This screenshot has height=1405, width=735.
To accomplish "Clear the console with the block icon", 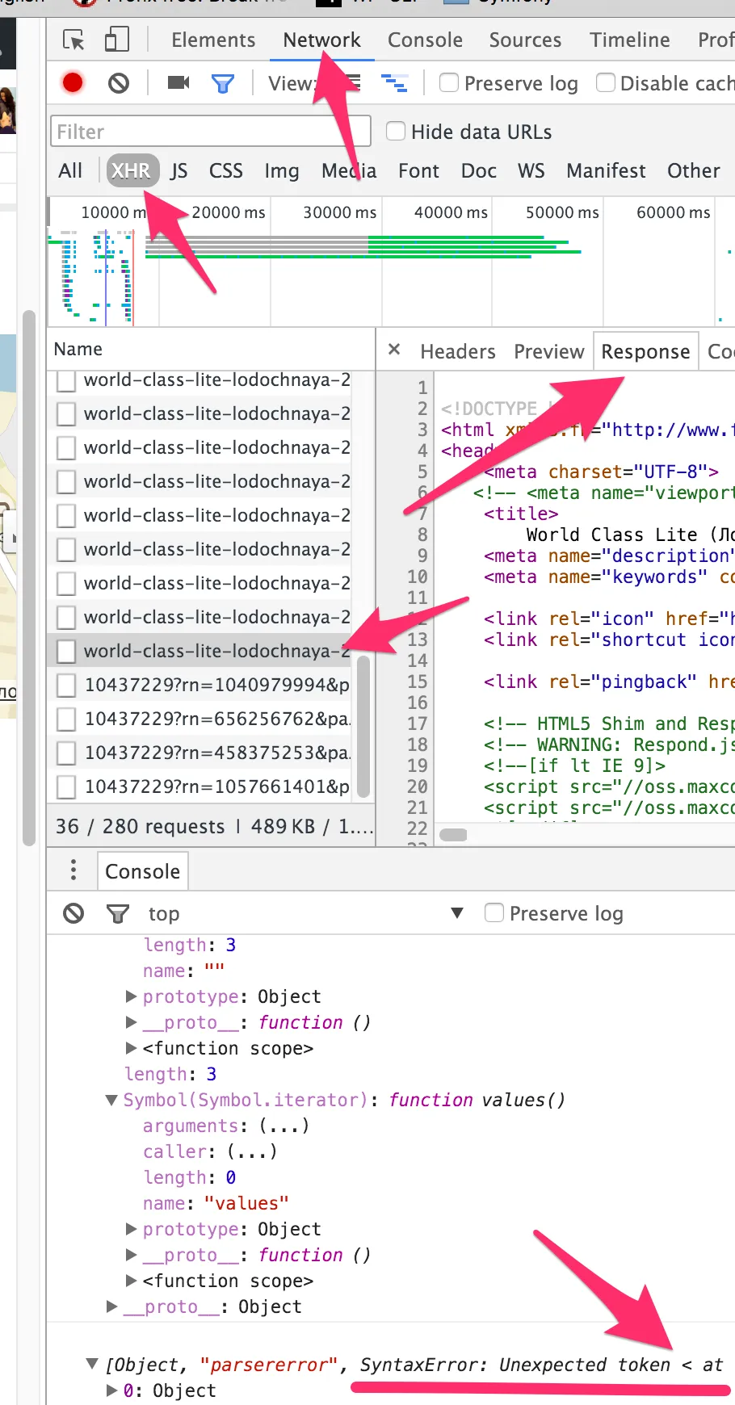I will [73, 913].
